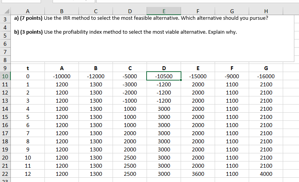
Task: Select column C header
Action: (96, 11)
